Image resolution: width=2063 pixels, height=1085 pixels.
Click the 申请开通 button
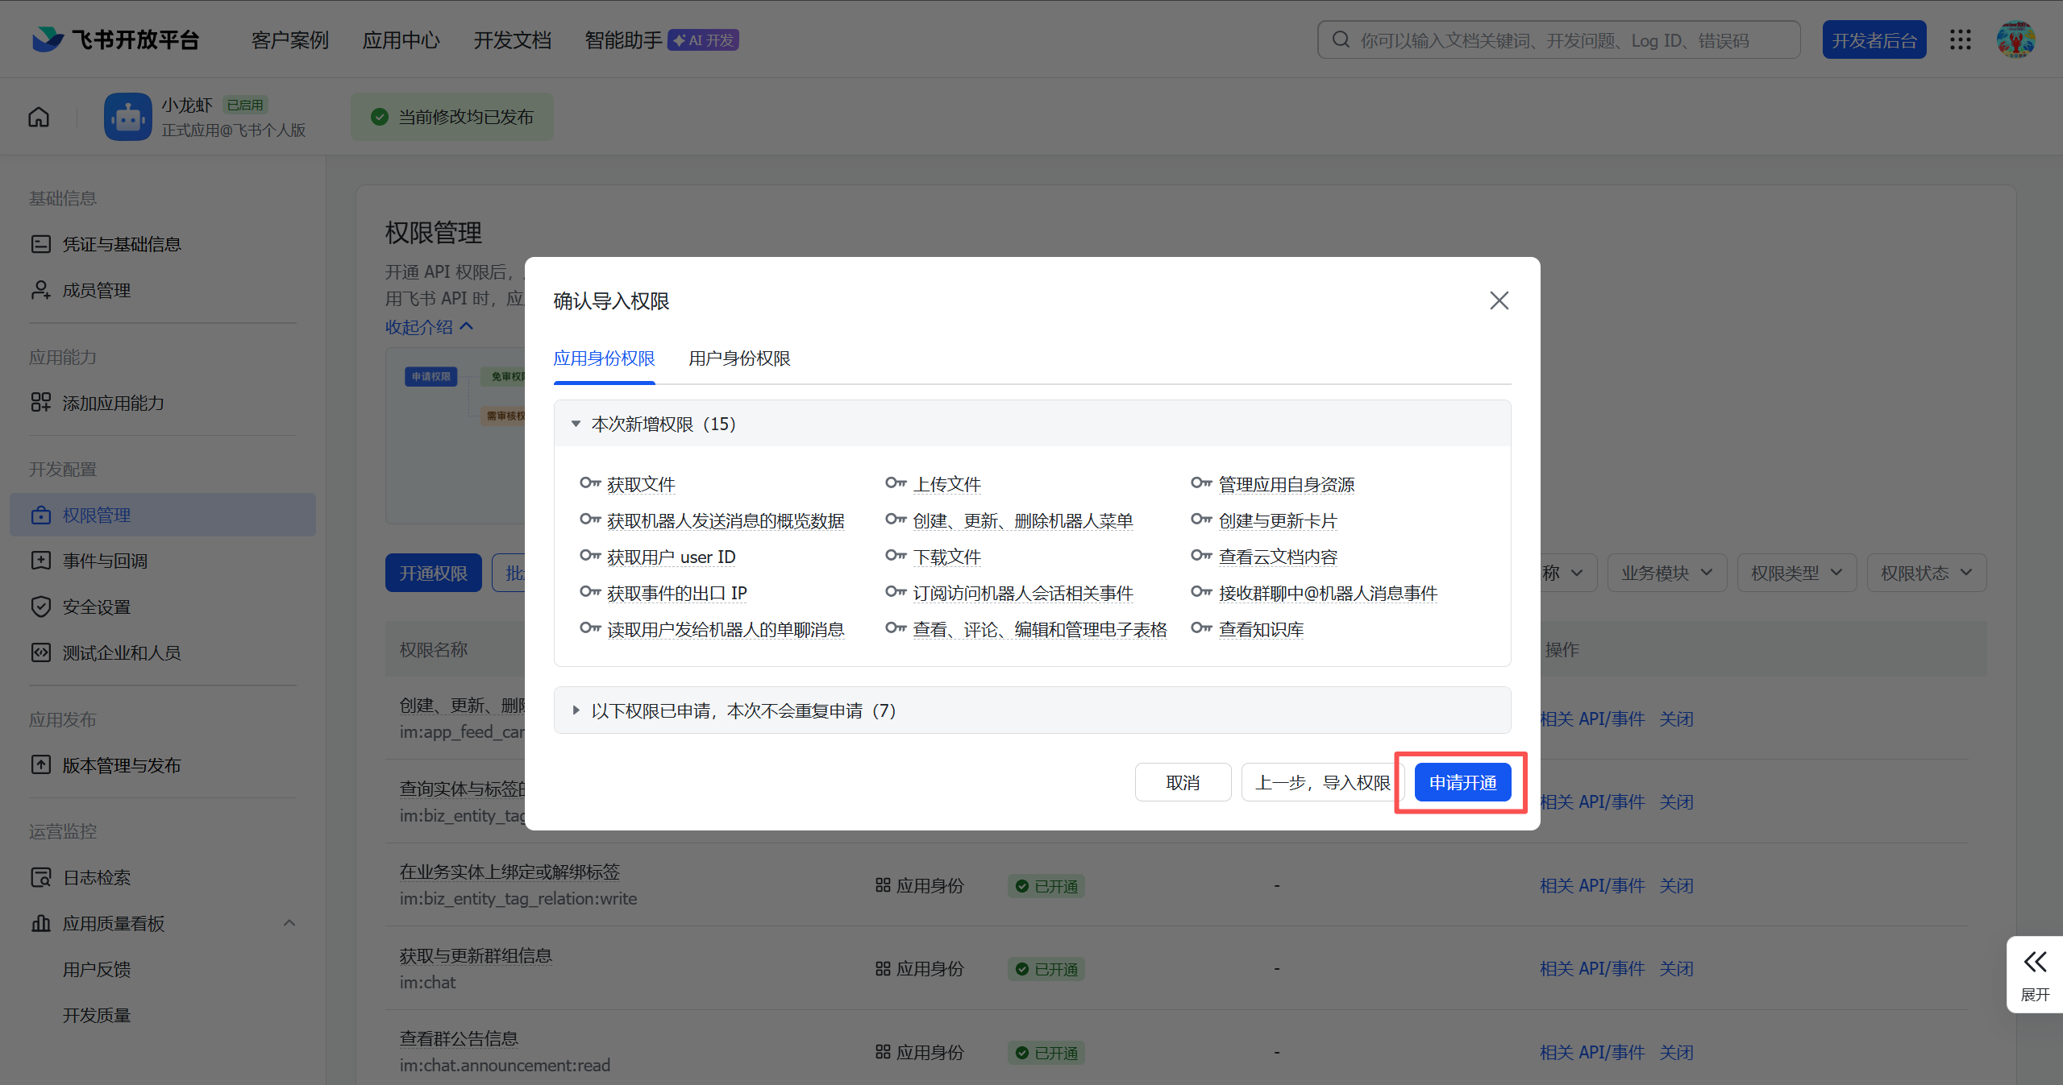click(x=1462, y=782)
